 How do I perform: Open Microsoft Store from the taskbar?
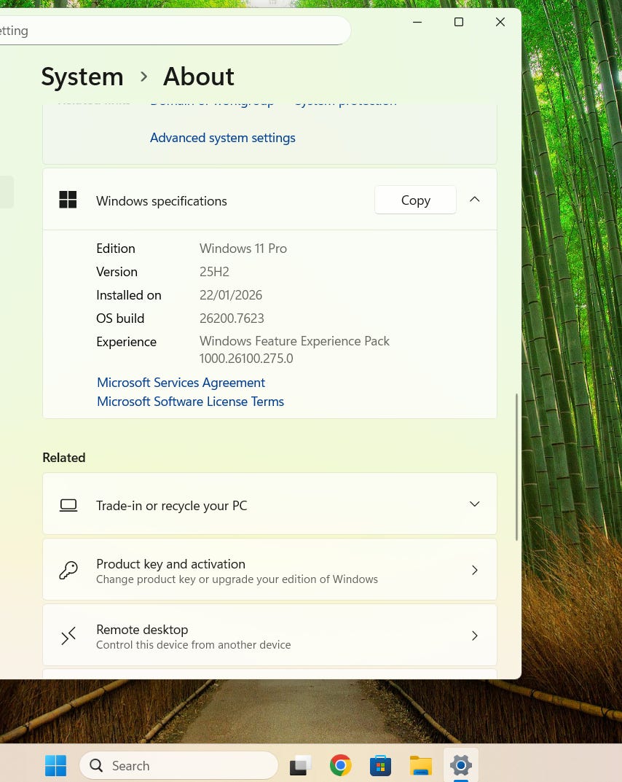pyautogui.click(x=380, y=765)
